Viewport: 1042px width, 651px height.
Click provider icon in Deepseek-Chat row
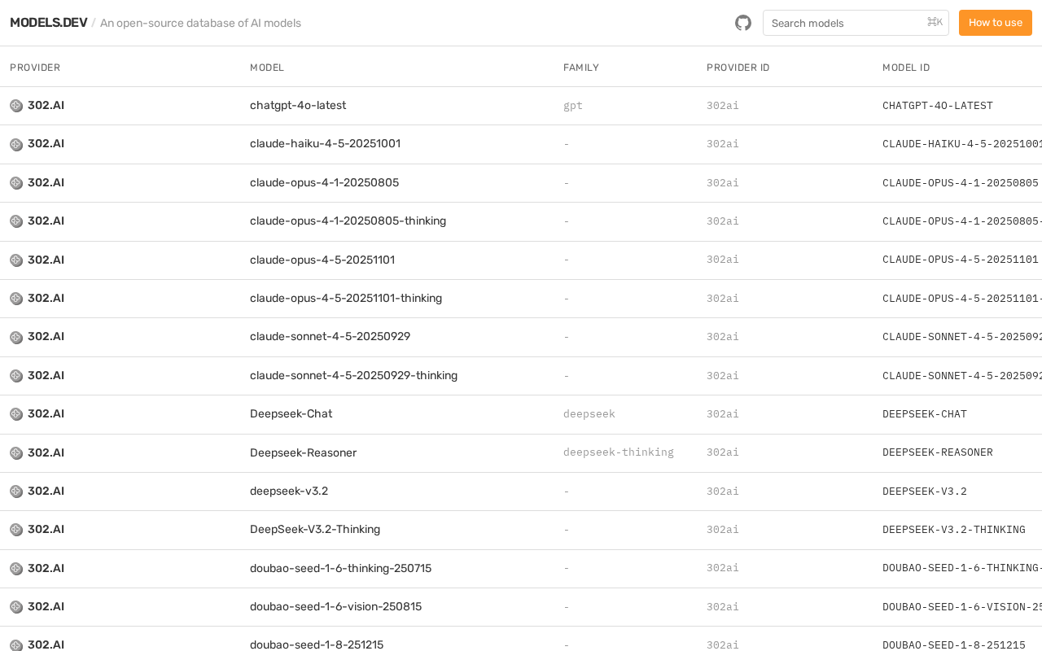pyautogui.click(x=16, y=414)
